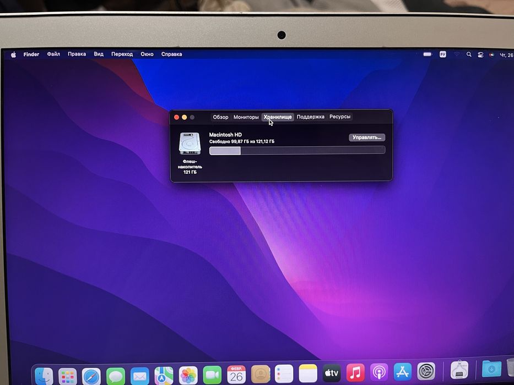
Task: Minimize the window with yellow button
Action: (x=184, y=117)
